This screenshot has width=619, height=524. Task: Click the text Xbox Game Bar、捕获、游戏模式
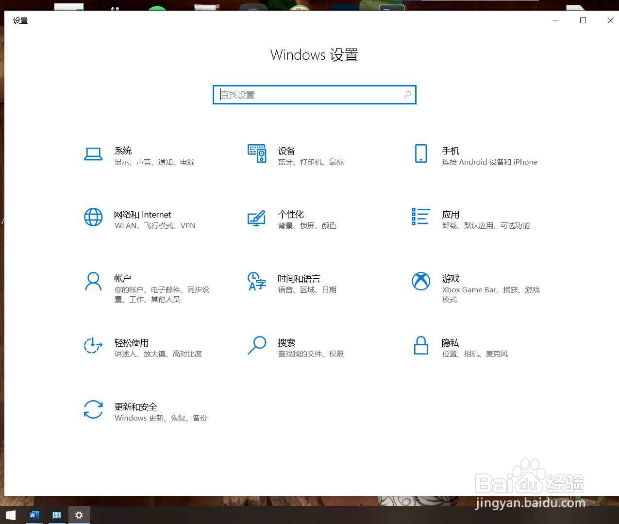coord(491,295)
